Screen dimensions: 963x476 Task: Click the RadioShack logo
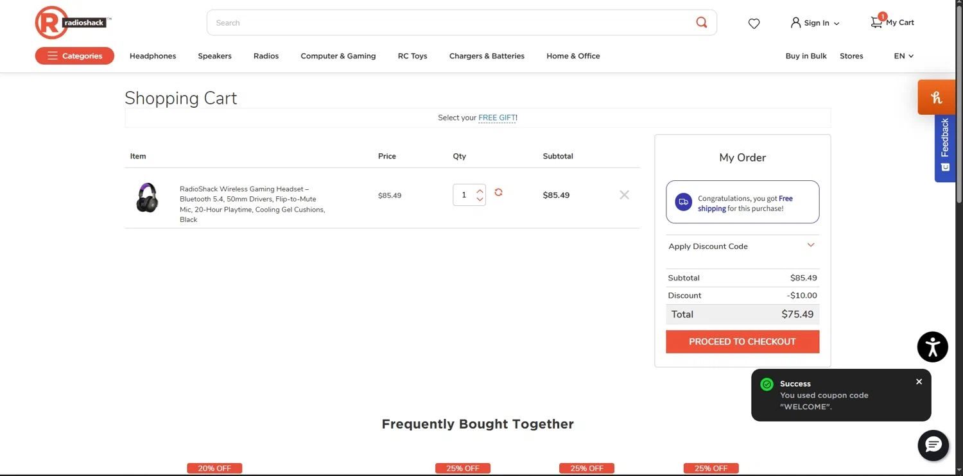pyautogui.click(x=73, y=22)
